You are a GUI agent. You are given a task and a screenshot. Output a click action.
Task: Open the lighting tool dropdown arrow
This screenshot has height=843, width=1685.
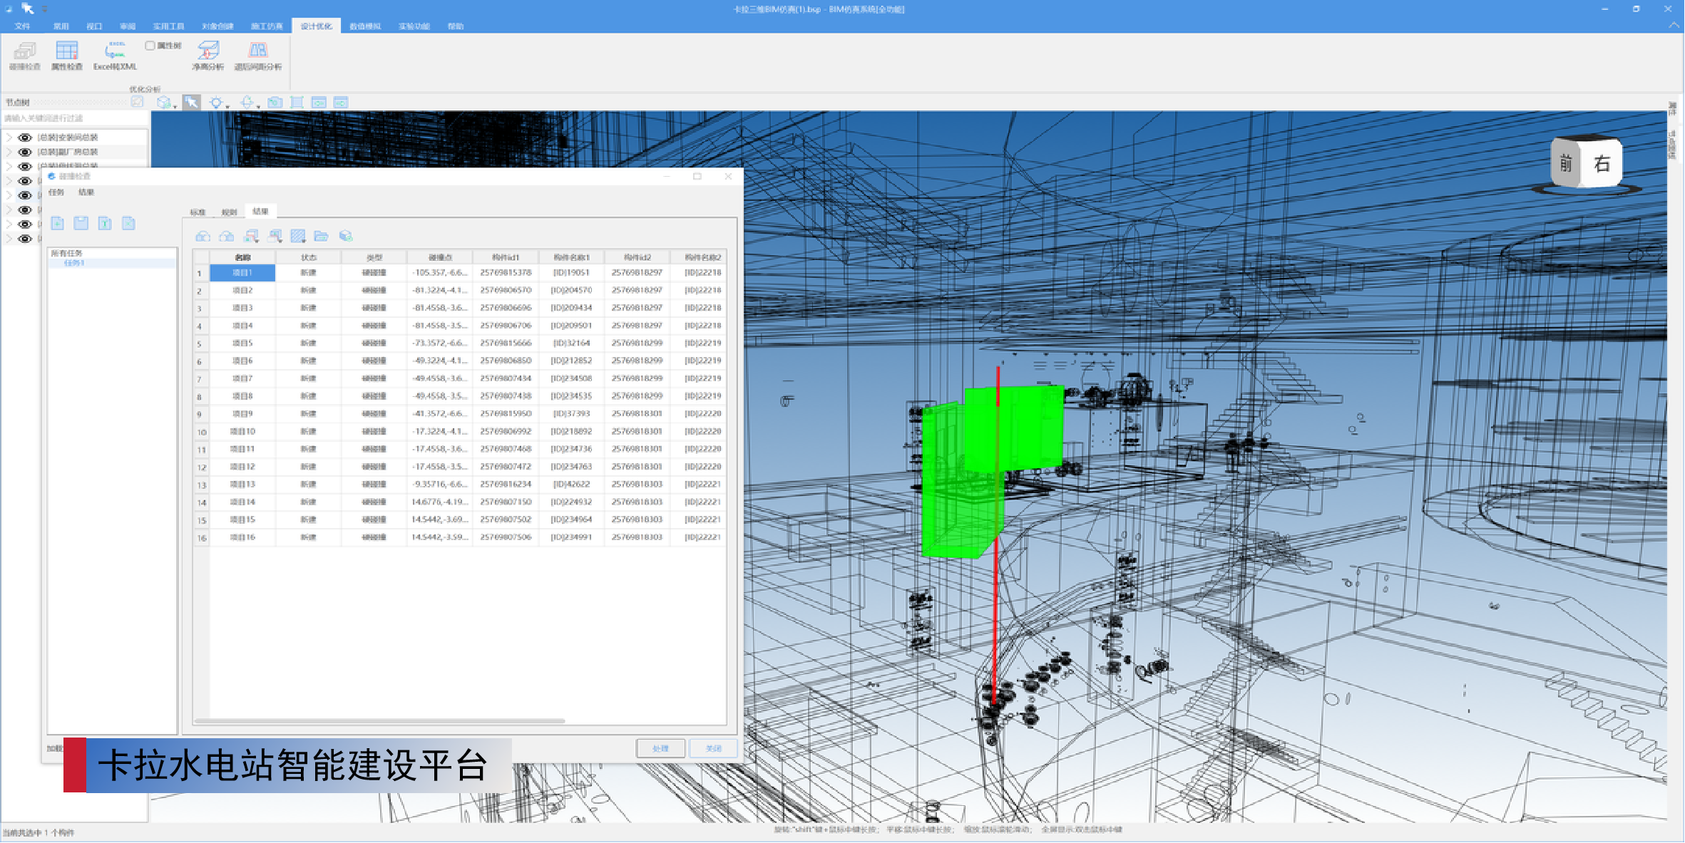[x=227, y=105]
